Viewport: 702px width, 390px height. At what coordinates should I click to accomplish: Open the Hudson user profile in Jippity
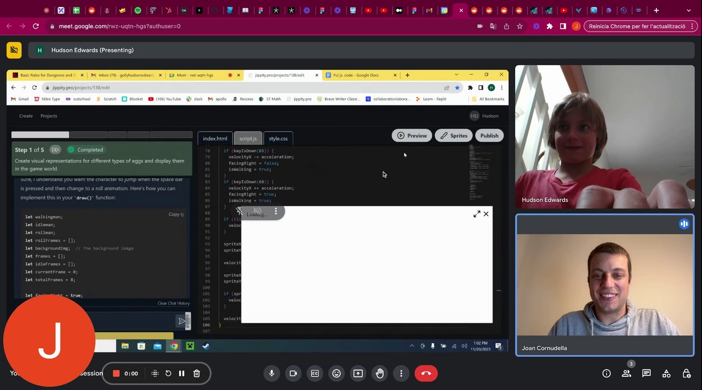pos(484,116)
